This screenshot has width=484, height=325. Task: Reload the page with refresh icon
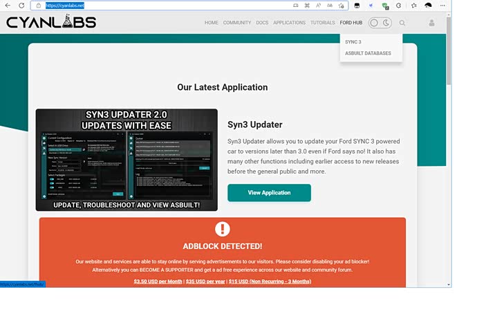pos(21,5)
